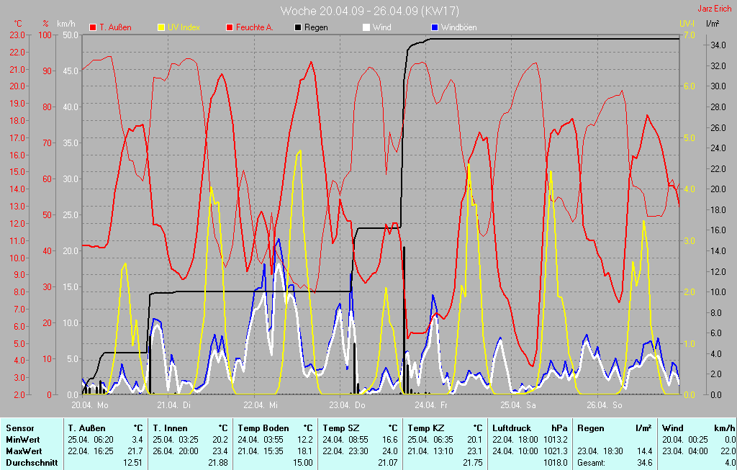Select the chart title Woche 20.04.09 - 26.04.09 (KW17)
Image resolution: width=737 pixels, height=470 pixels.
click(x=369, y=11)
